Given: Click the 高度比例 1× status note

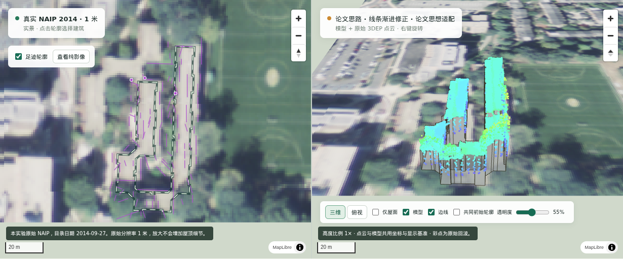Looking at the screenshot, I should point(398,234).
